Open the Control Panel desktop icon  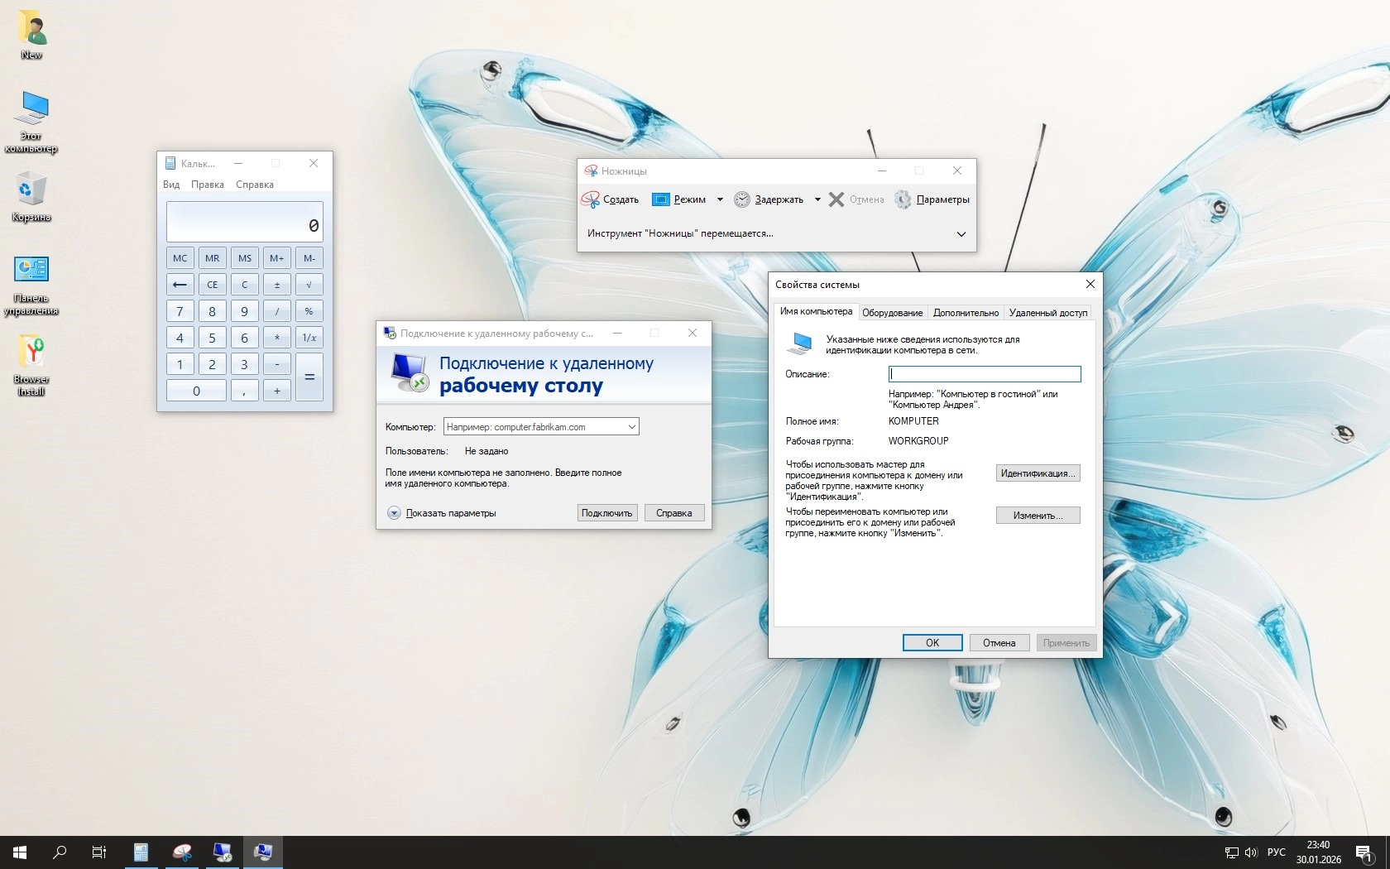point(31,270)
